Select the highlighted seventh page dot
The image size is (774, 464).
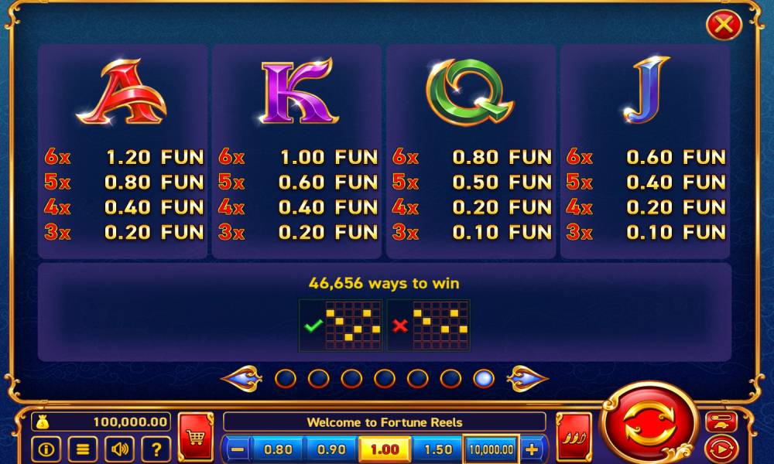(x=484, y=379)
